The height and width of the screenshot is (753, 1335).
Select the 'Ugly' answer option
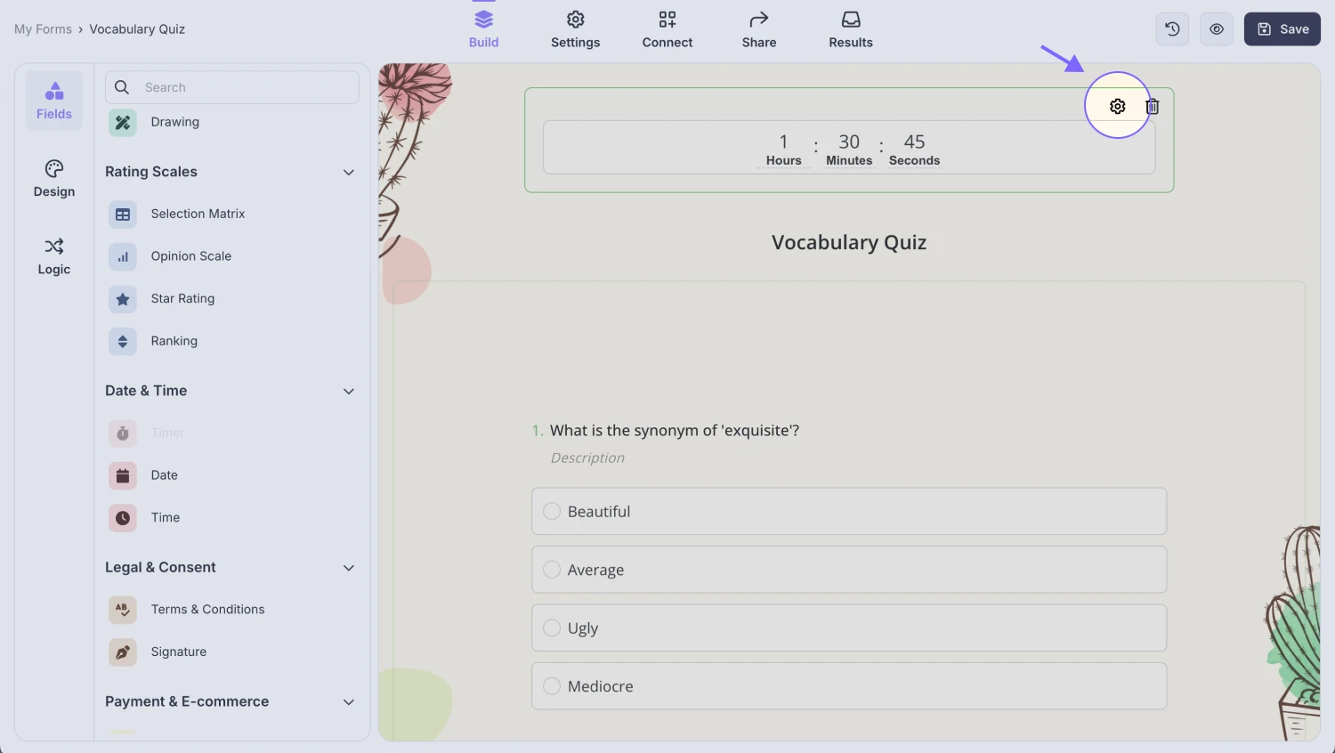(552, 628)
